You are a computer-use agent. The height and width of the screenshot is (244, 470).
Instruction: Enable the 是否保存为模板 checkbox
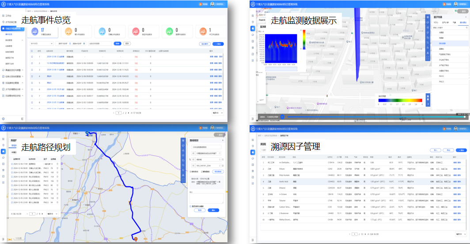(x=190, y=206)
